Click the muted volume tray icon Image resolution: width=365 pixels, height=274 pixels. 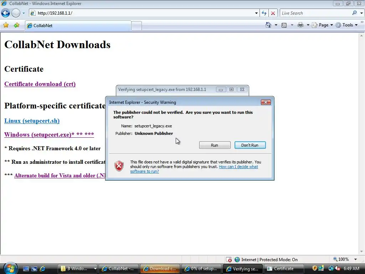click(338, 268)
